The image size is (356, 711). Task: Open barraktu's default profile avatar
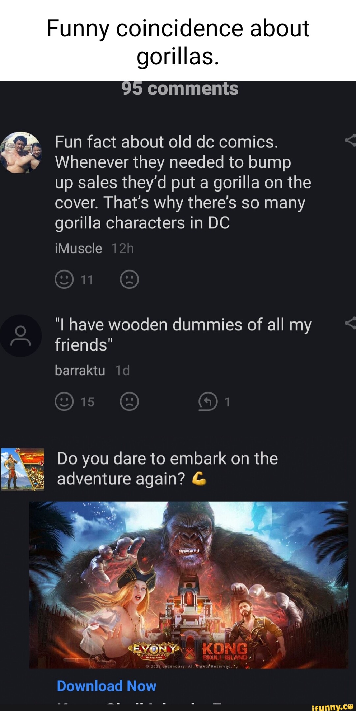pos(21,336)
